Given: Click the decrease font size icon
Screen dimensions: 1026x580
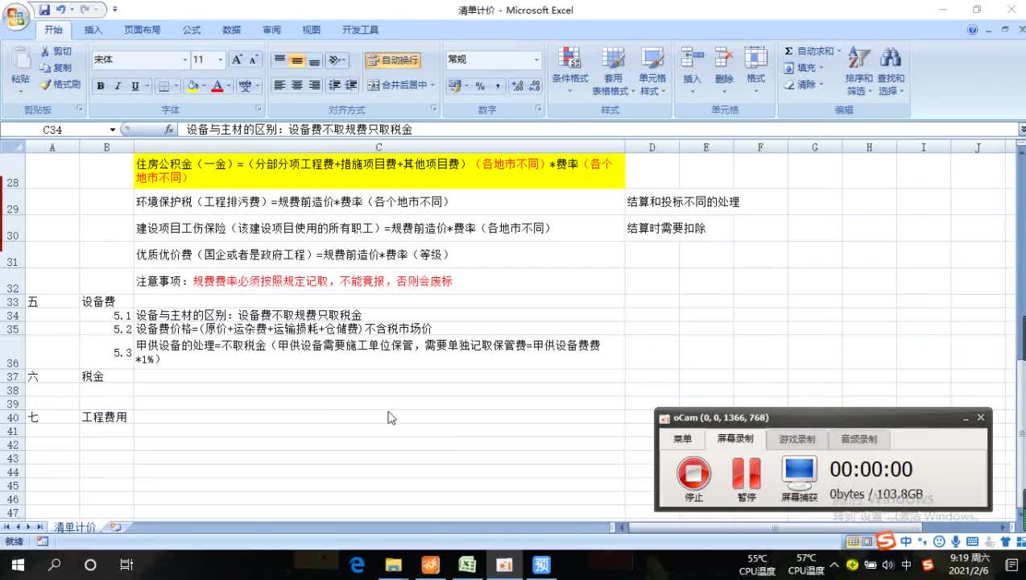Looking at the screenshot, I should [254, 60].
